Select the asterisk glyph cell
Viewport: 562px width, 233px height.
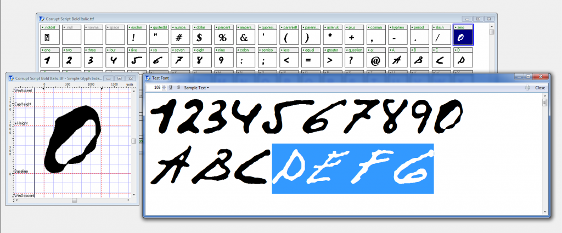[x=333, y=35]
